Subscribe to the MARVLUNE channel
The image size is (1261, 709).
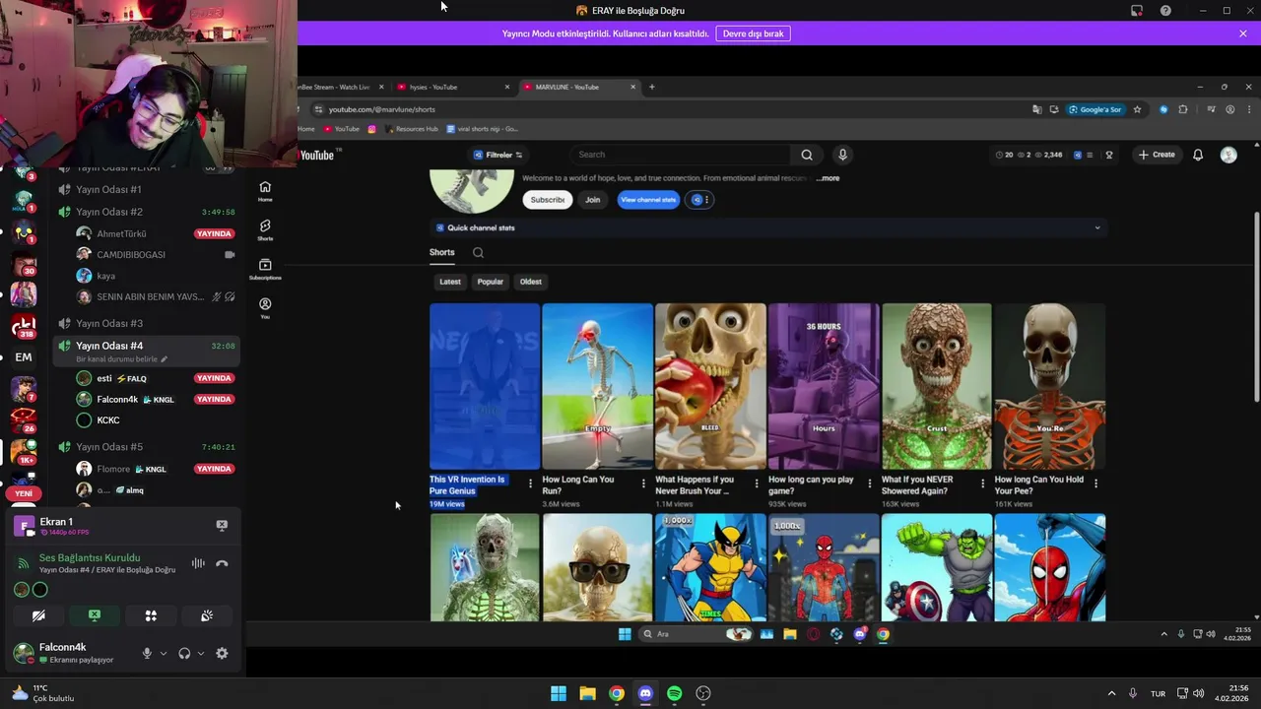548,200
